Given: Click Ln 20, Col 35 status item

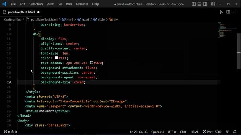Looking at the screenshot, I should (x=139, y=132).
